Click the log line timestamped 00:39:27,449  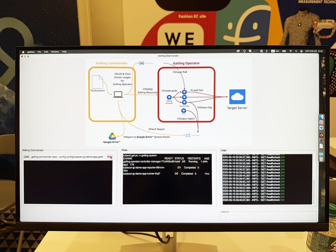[253, 160]
